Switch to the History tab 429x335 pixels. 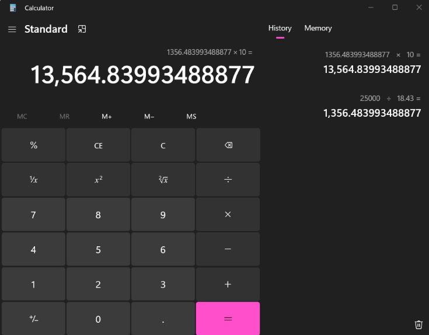[x=280, y=28]
